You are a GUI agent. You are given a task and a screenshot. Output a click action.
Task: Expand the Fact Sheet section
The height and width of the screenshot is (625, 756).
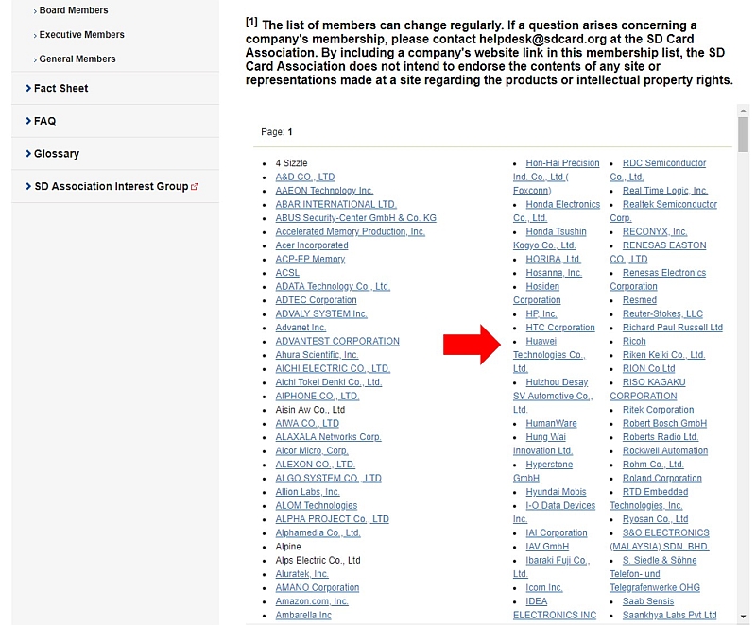[60, 88]
